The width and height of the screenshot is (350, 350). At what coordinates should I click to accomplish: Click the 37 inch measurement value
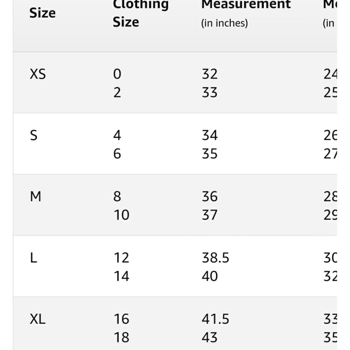tap(210, 215)
